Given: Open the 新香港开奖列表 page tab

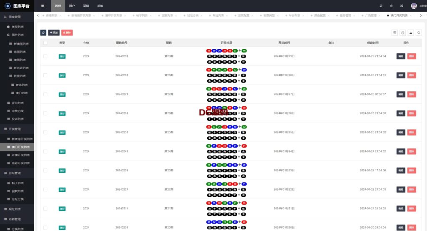Looking at the screenshot, I should click(x=81, y=15).
